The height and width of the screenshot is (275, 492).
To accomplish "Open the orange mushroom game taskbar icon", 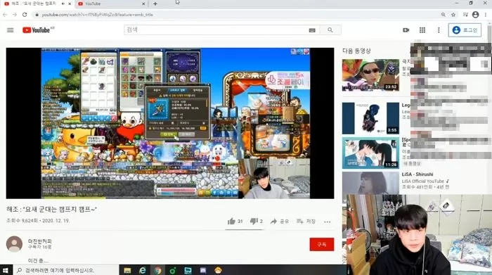I will (x=219, y=270).
